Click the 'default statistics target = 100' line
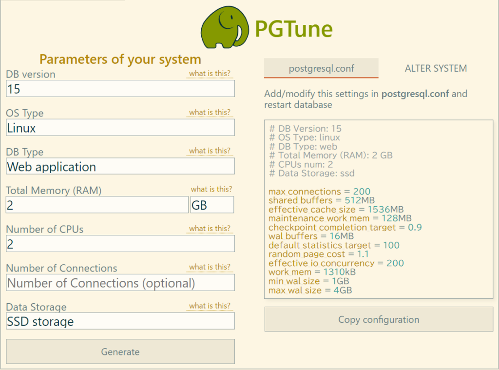 pyautogui.click(x=334, y=245)
